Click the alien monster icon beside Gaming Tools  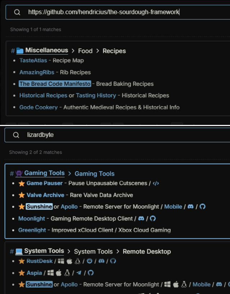click(x=19, y=173)
